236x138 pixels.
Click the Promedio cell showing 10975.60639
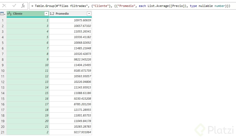71,20
